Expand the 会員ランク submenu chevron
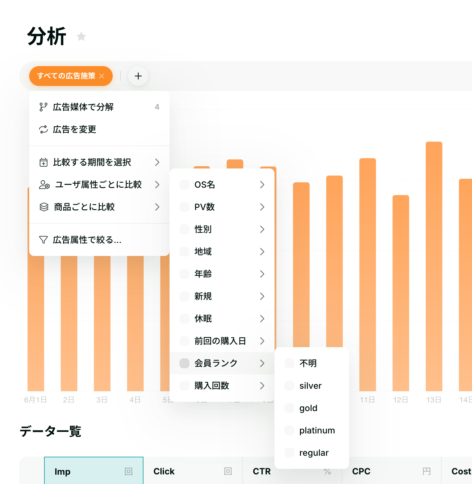 tap(262, 363)
